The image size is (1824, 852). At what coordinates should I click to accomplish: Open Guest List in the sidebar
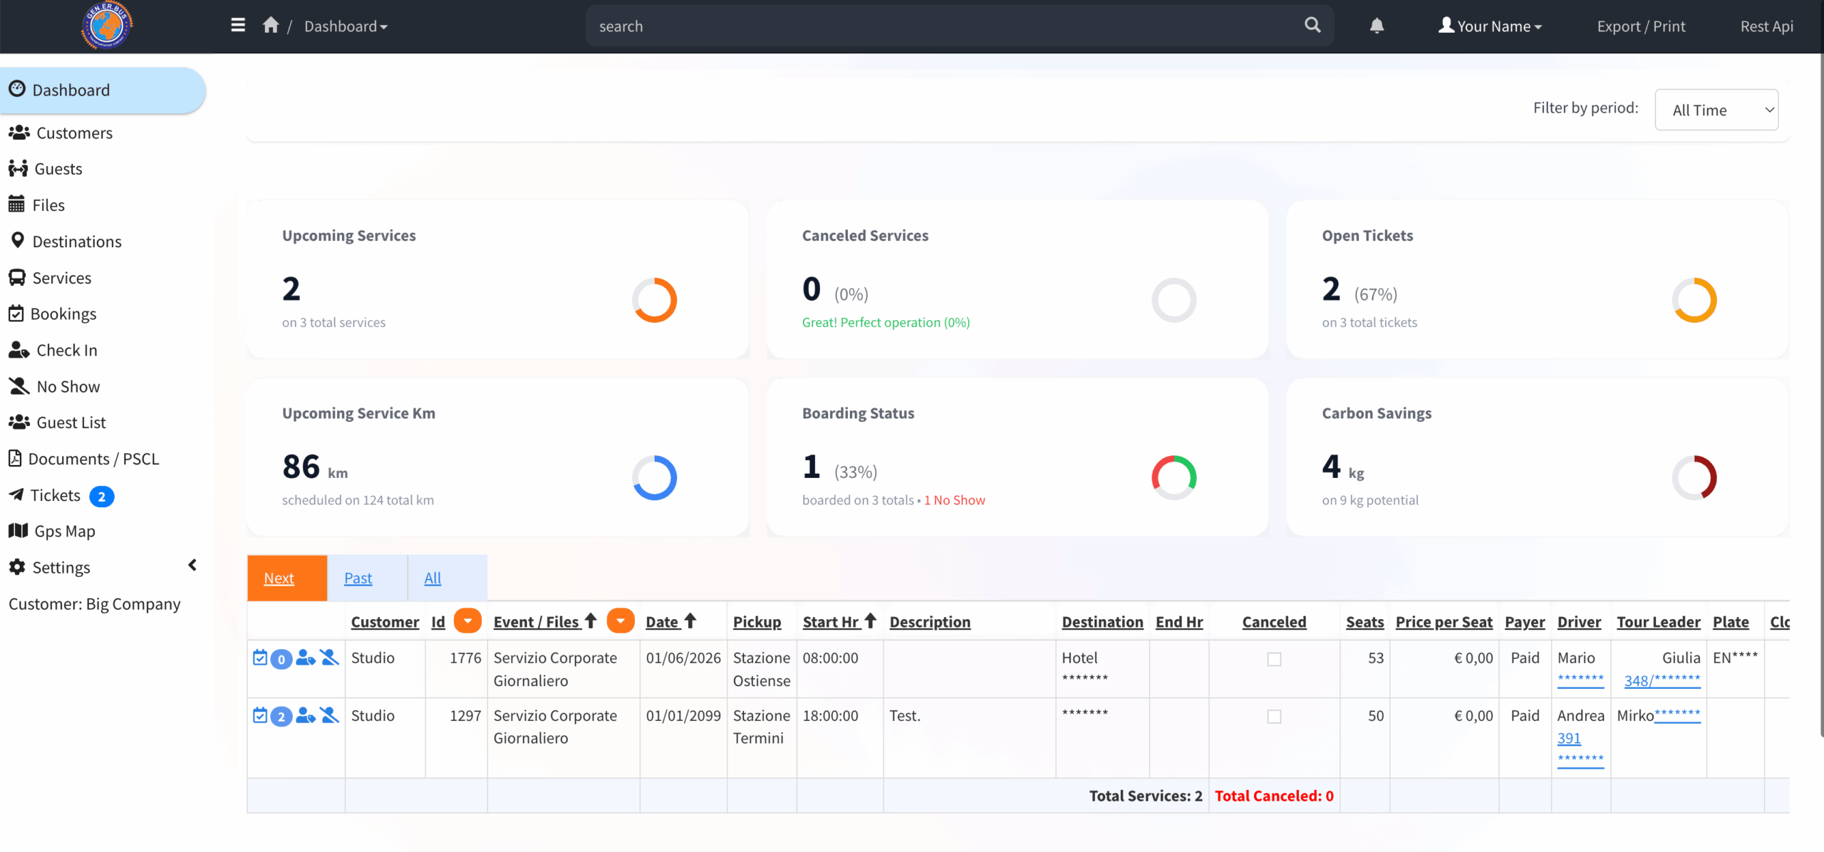pyautogui.click(x=57, y=422)
